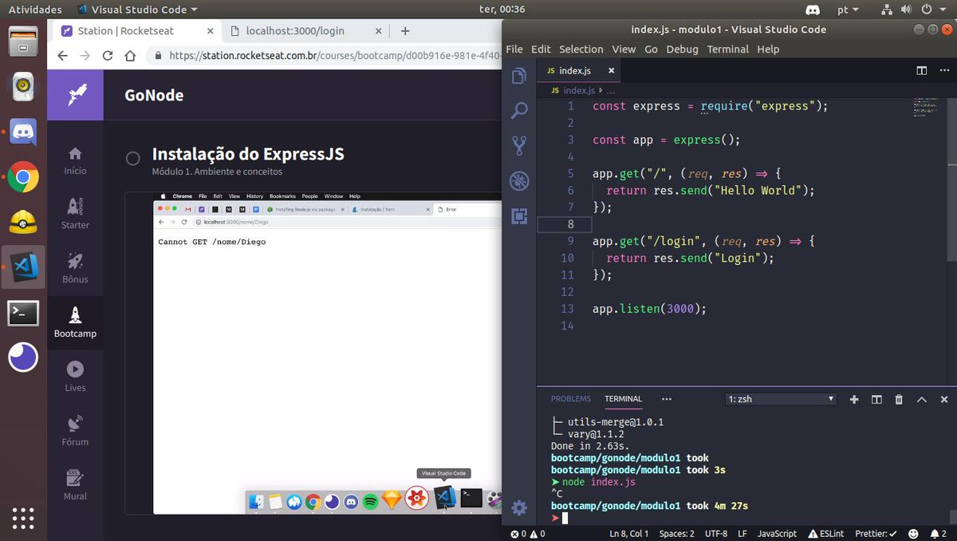Close the Station | Rocketseat Chrome tab

tap(211, 31)
